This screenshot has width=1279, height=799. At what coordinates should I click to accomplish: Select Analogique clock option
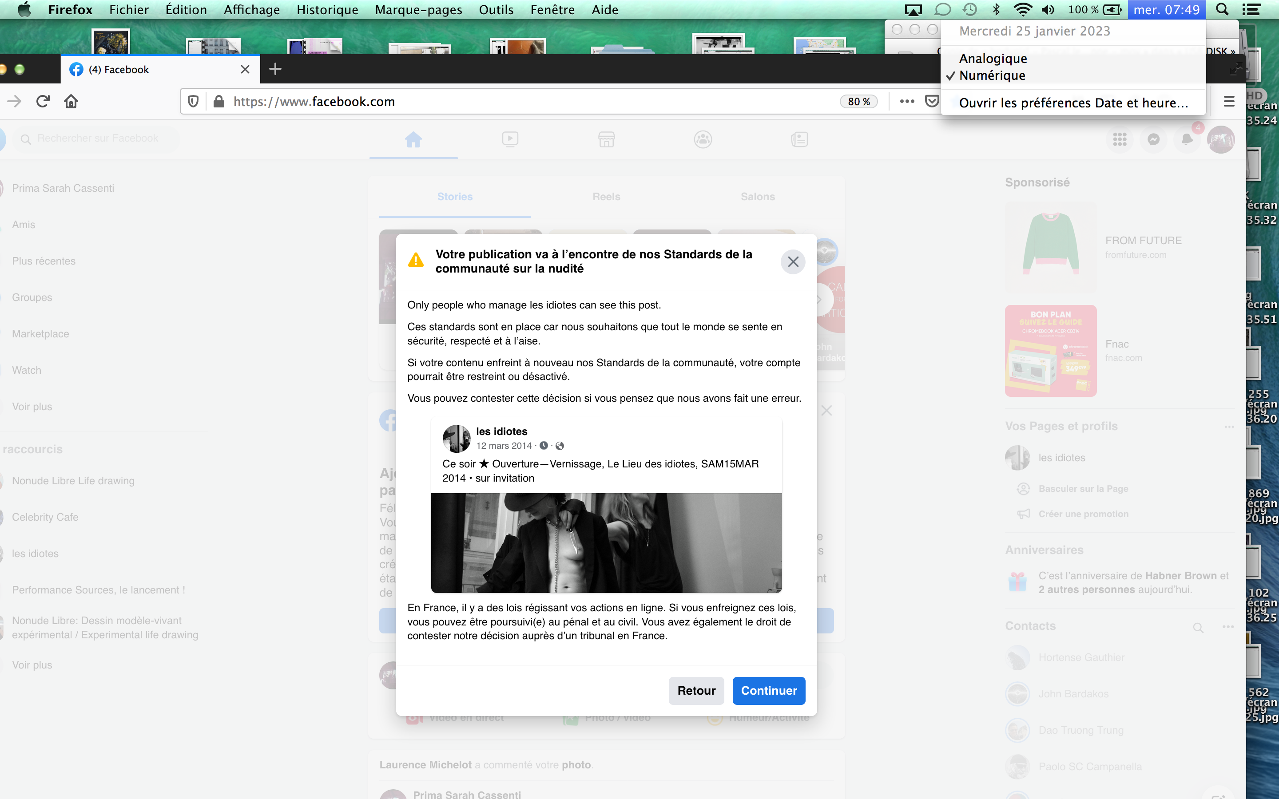click(993, 58)
